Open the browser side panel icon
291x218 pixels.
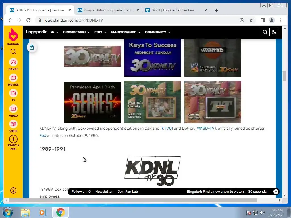click(262, 20)
